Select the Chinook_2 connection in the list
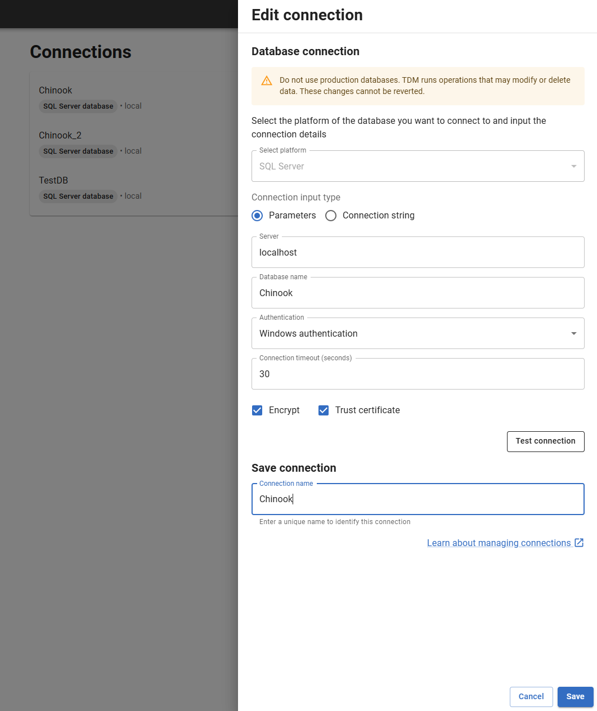This screenshot has width=597, height=711. pyautogui.click(x=60, y=136)
